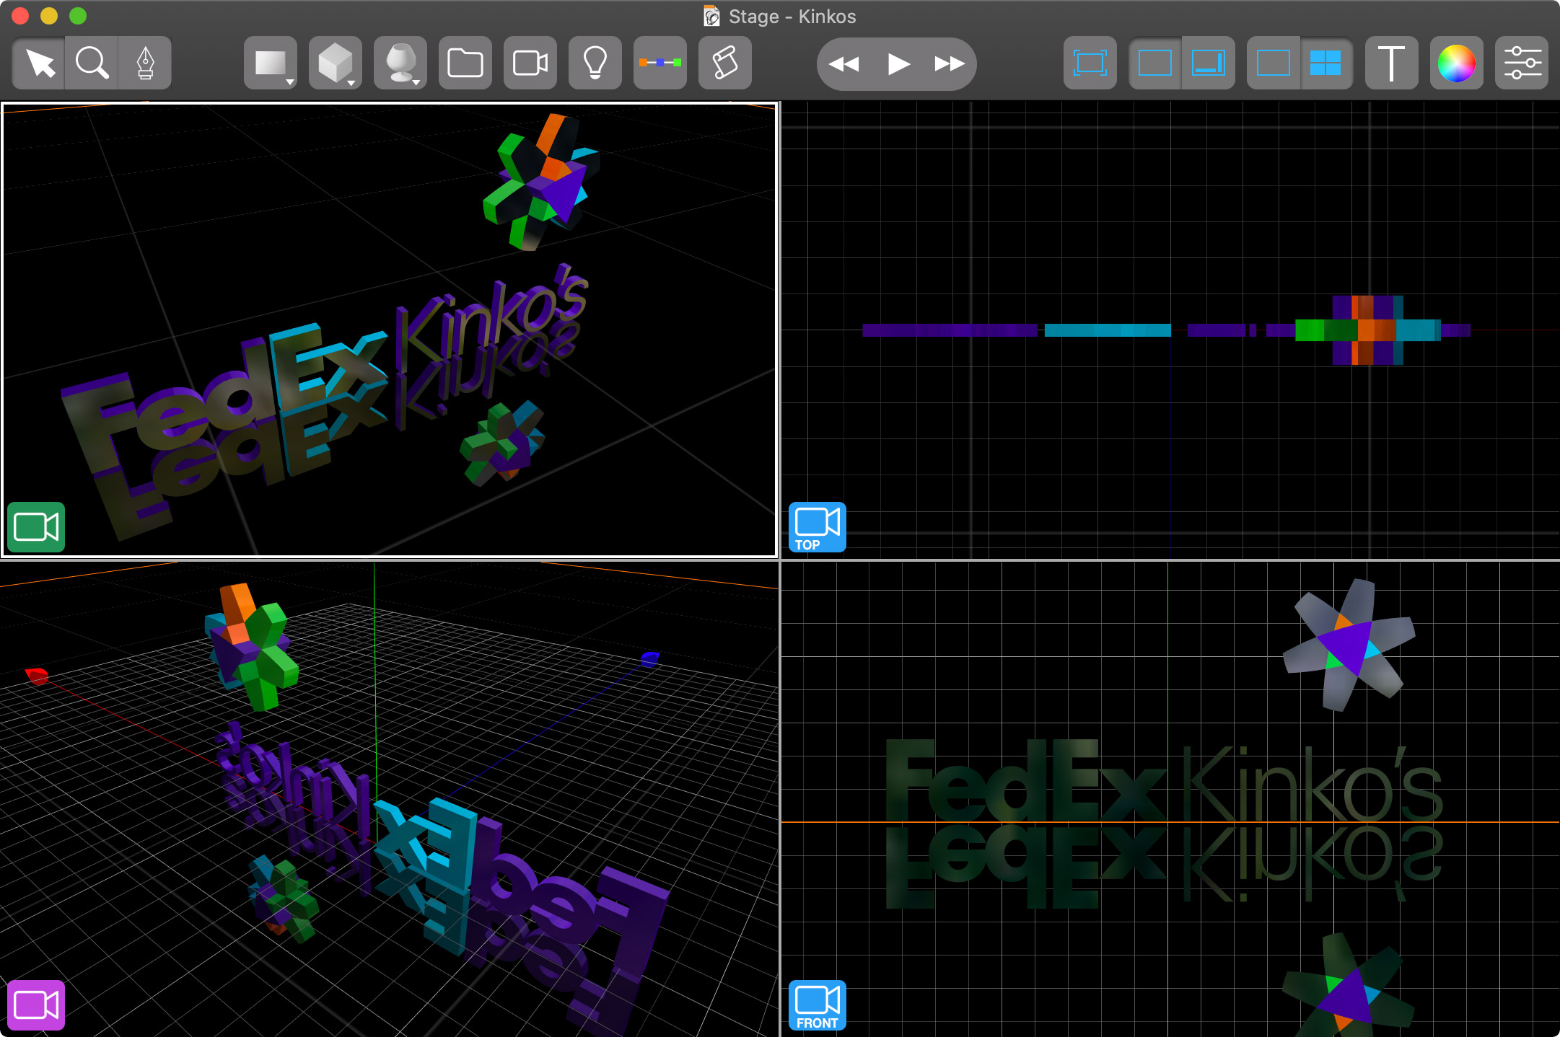Add a light bulb object
This screenshot has width=1560, height=1037.
pos(595,63)
